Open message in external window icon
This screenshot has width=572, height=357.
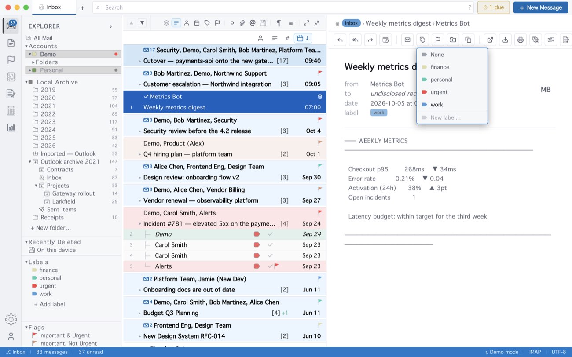point(490,40)
